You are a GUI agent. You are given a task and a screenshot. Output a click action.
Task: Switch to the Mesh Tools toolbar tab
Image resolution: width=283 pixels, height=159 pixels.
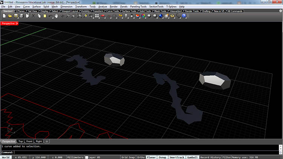(x=160, y=11)
